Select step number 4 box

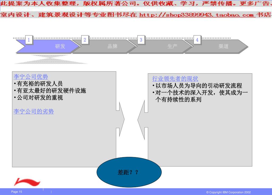pyautogui.click(x=197, y=40)
